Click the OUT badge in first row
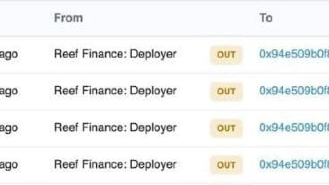The height and width of the screenshot is (185, 329). [x=226, y=55]
